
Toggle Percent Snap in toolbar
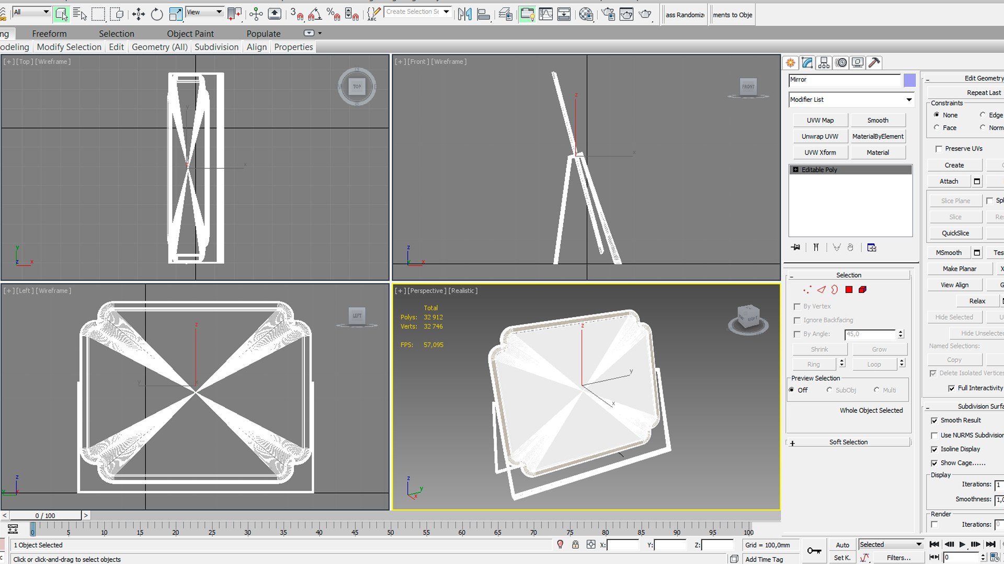[333, 14]
